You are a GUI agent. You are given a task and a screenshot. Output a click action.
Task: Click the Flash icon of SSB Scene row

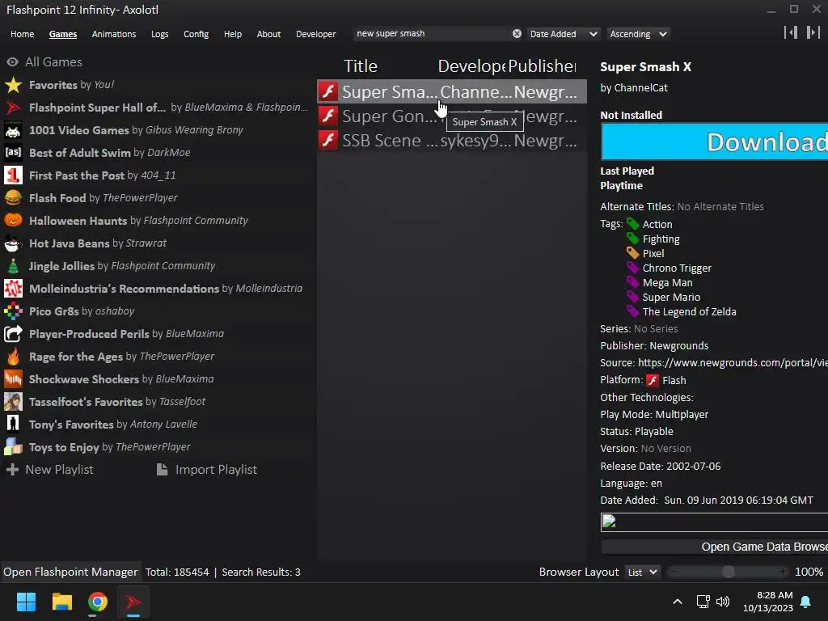(328, 141)
